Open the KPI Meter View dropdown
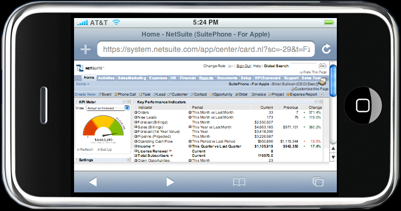Image resolution: width=401 pixels, height=211 pixels. [x=108, y=108]
